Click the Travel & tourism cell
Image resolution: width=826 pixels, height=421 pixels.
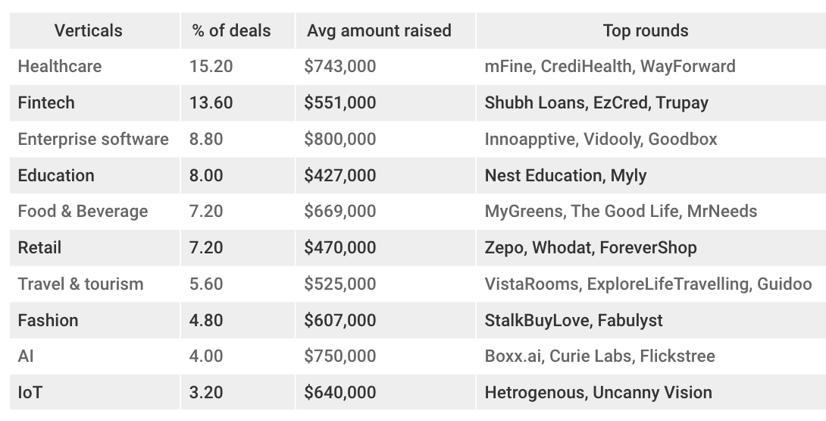point(80,284)
